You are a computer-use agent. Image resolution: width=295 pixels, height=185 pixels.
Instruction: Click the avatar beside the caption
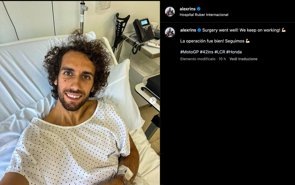170,32
